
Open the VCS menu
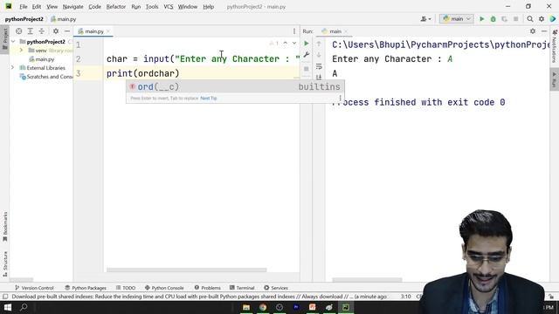tap(169, 7)
